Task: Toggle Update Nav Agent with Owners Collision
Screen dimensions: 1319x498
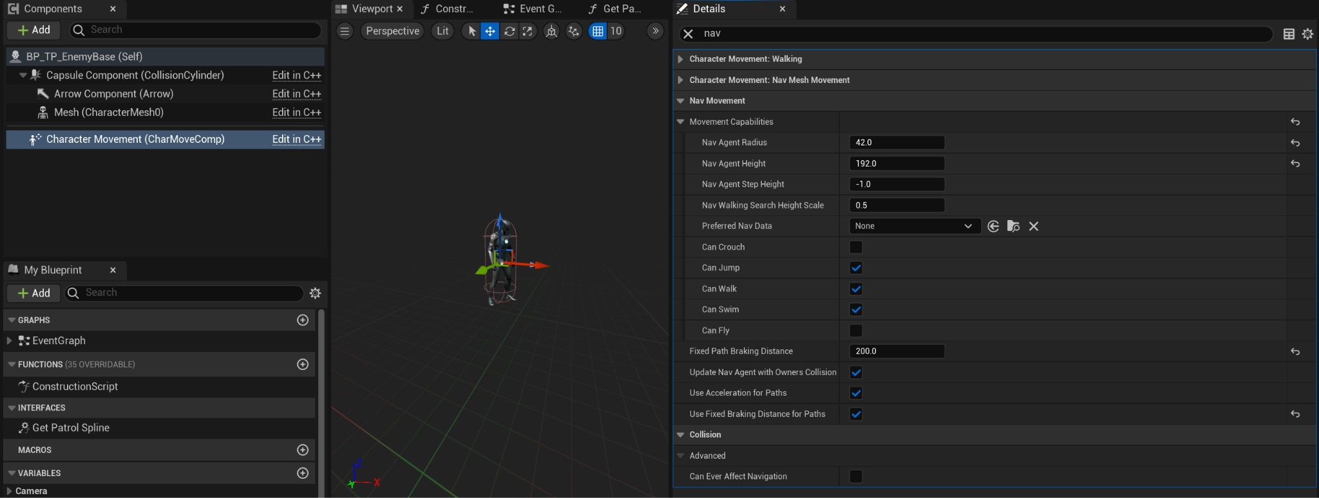Action: coord(856,373)
